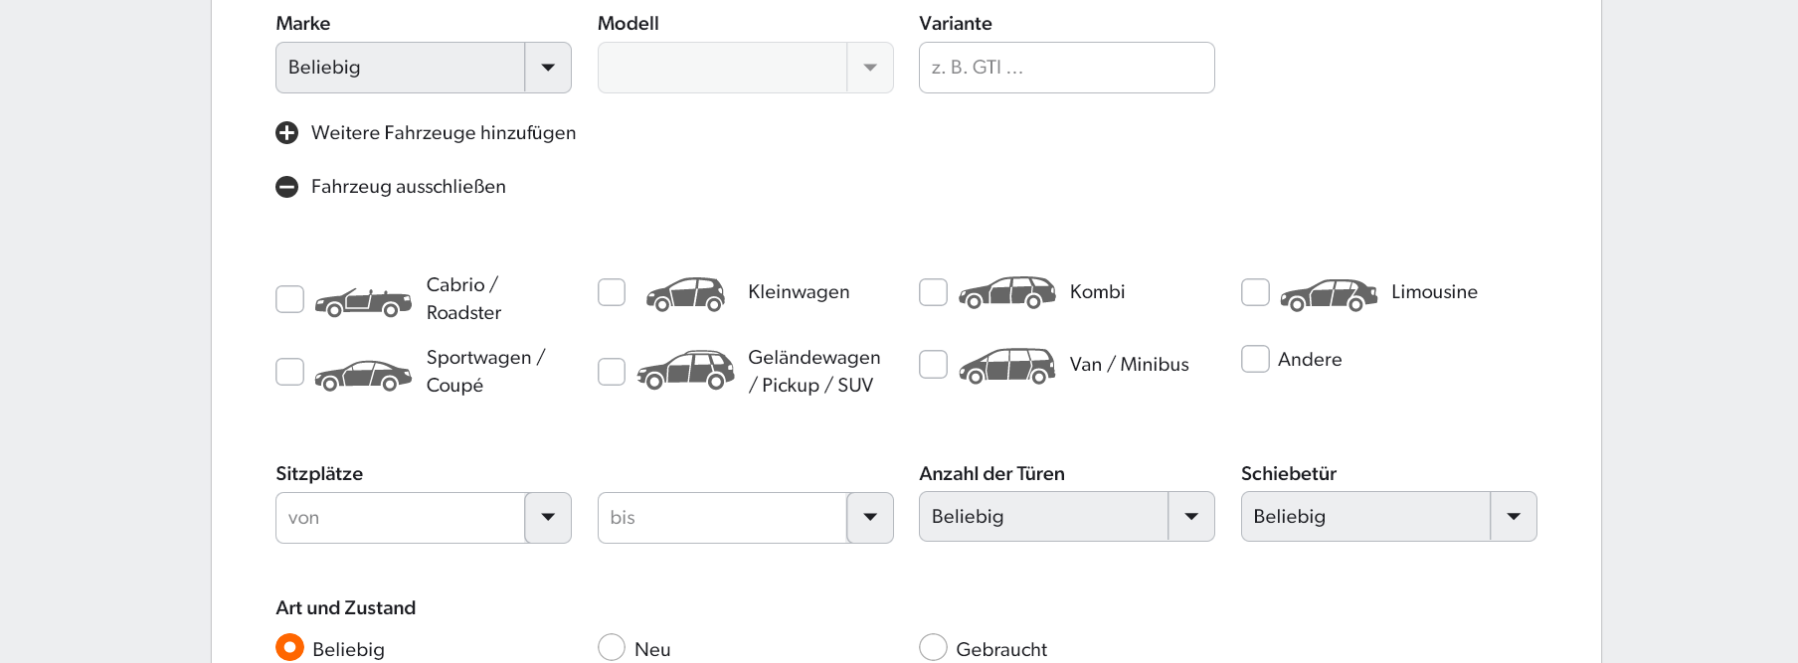Viewport: 1798px width, 663px height.
Task: Click the Geländewagen / Pickup / SUV icon
Action: [x=685, y=370]
